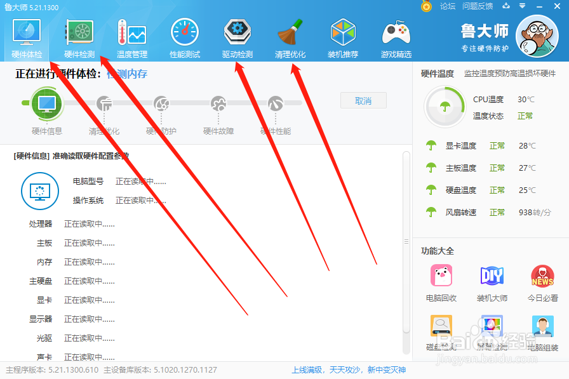This screenshot has width=569, height=379.
Task: Open 屏幕检测 screen test icon
Action: (492, 326)
